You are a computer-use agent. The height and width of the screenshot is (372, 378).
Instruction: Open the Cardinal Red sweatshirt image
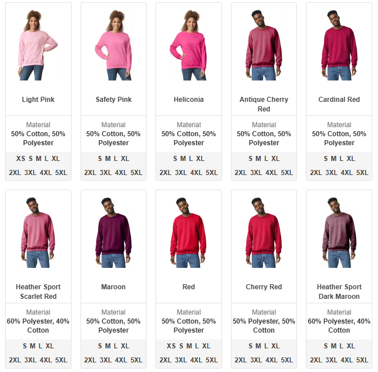[339, 45]
